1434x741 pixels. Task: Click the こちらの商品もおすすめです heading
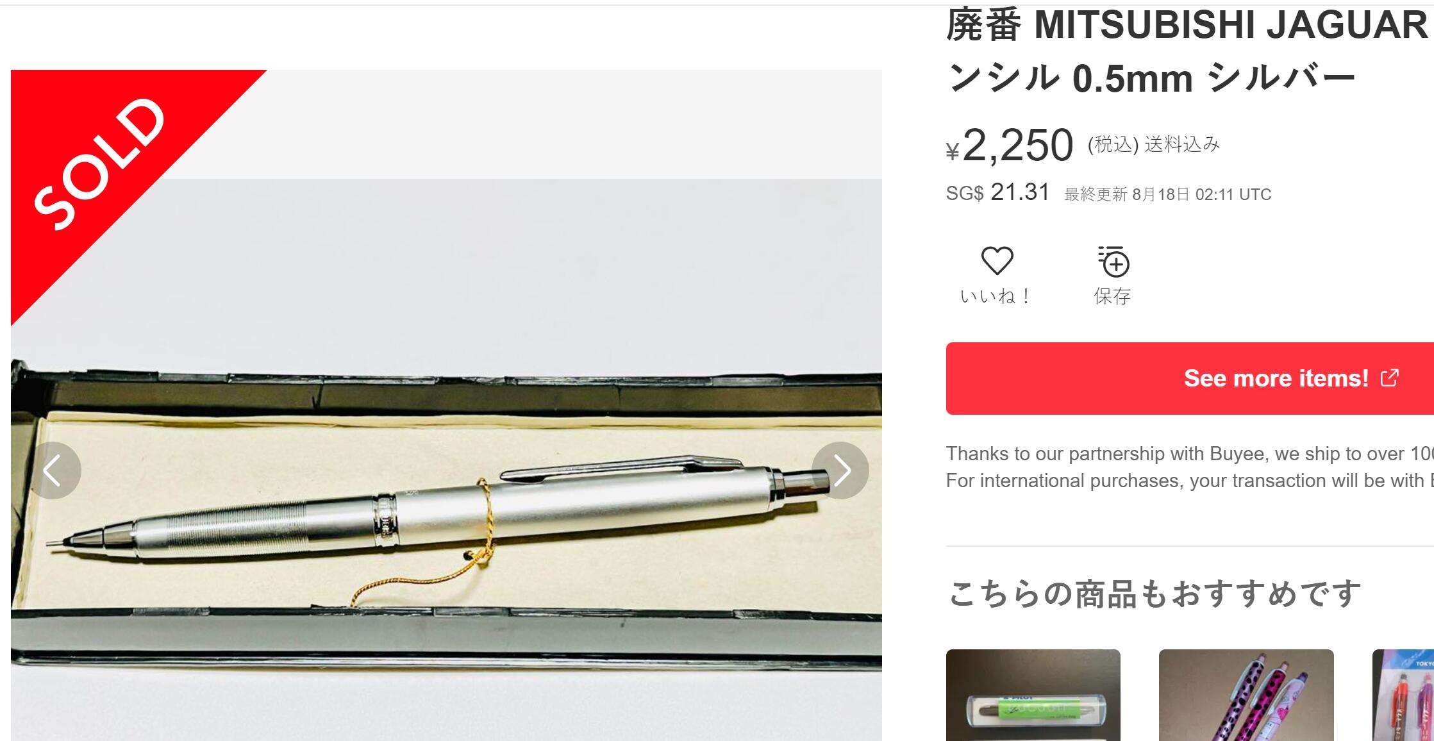tap(1154, 594)
